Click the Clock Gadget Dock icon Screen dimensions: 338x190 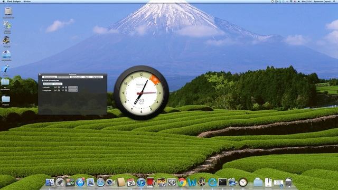coord(243,183)
